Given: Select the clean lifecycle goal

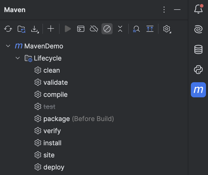Looking at the screenshot, I should pos(51,70).
